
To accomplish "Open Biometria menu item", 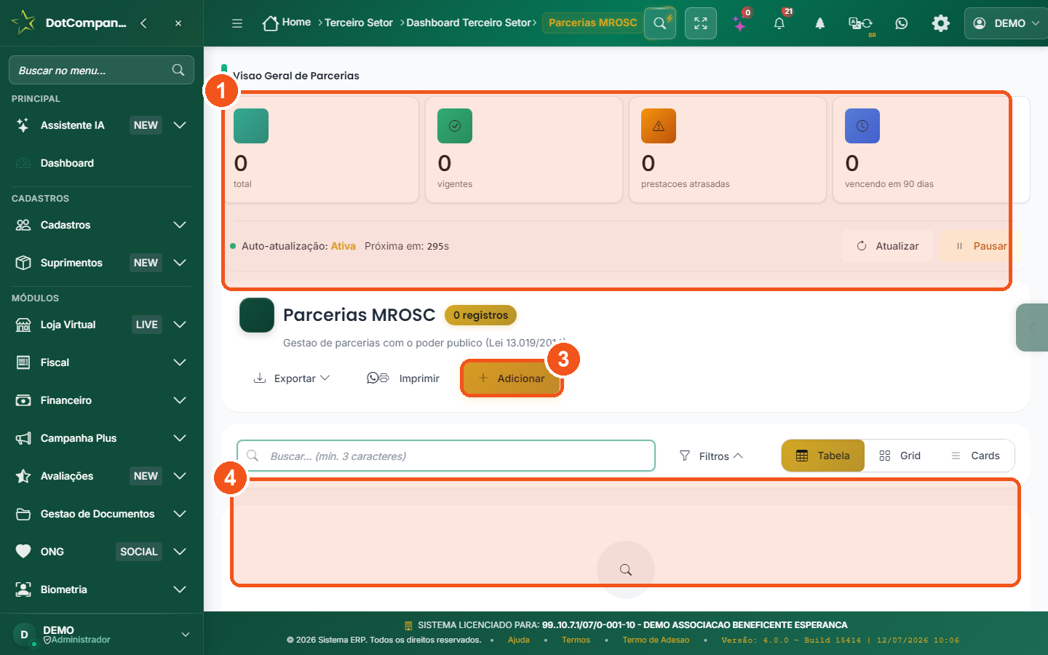I will (x=64, y=589).
